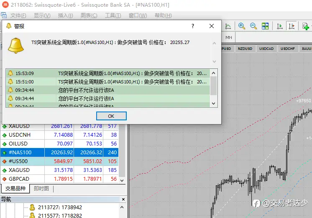Click the application icon left of 文件 menu
This screenshot has height=218, width=312.
[4, 15]
